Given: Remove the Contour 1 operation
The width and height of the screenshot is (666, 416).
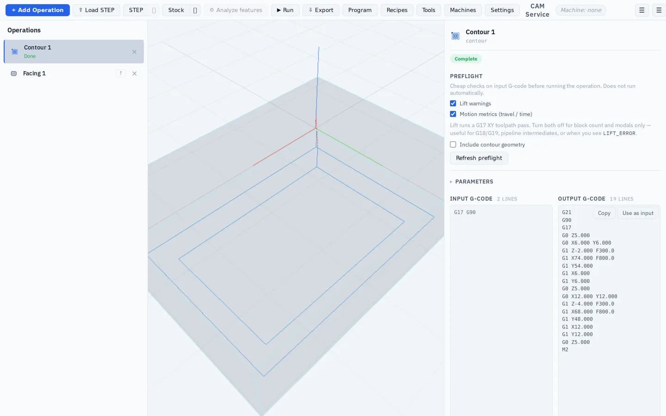Looking at the screenshot, I should click(135, 52).
